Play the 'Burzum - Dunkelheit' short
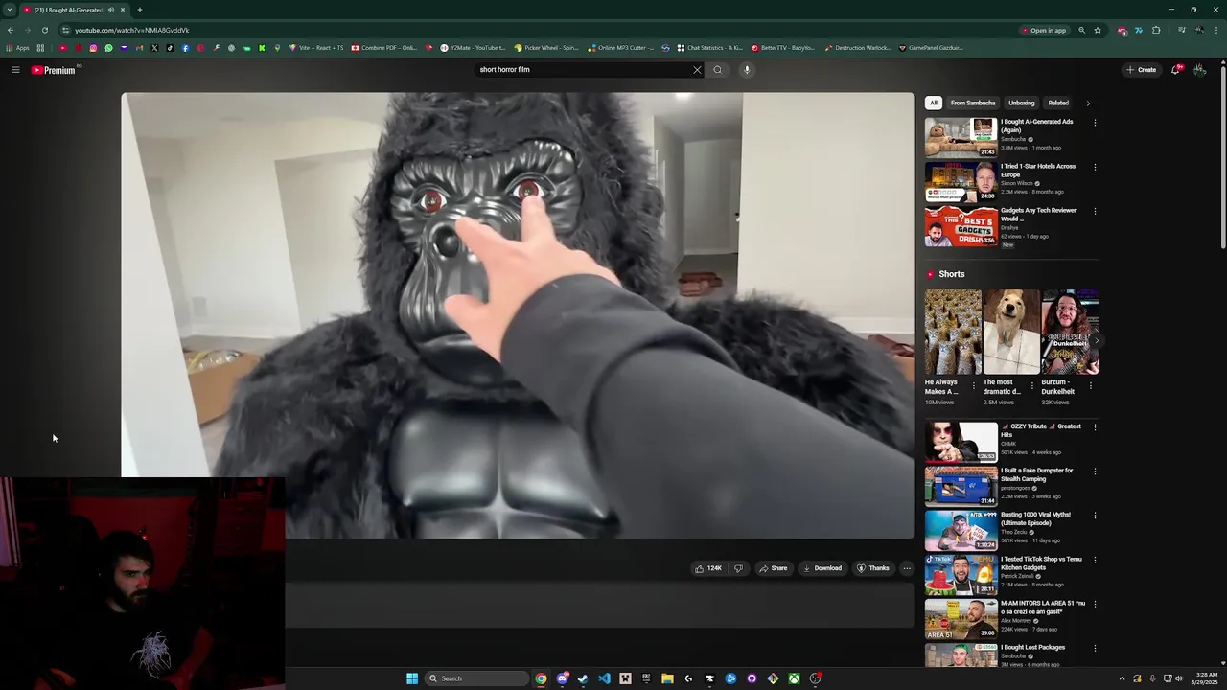The width and height of the screenshot is (1227, 690). (x=1070, y=332)
